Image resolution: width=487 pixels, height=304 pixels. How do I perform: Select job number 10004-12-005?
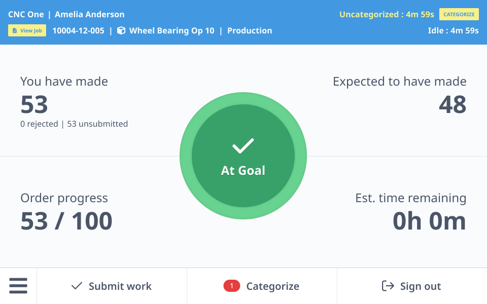78,30
